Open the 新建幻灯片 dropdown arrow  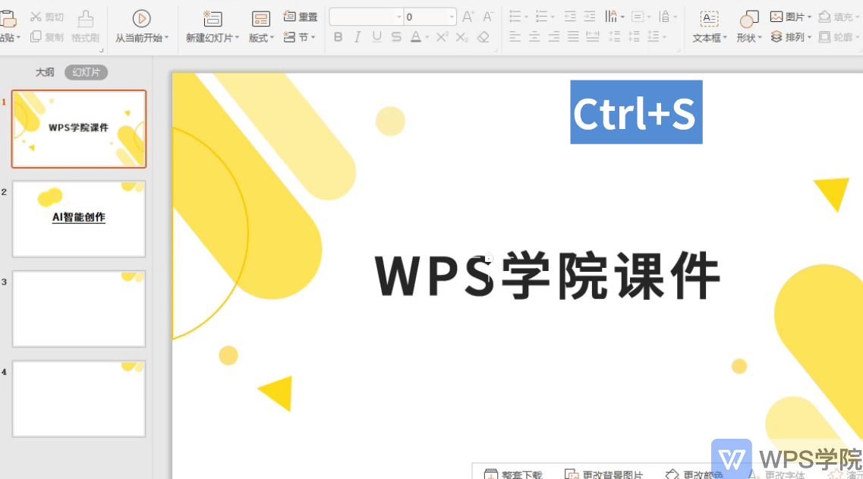point(238,37)
